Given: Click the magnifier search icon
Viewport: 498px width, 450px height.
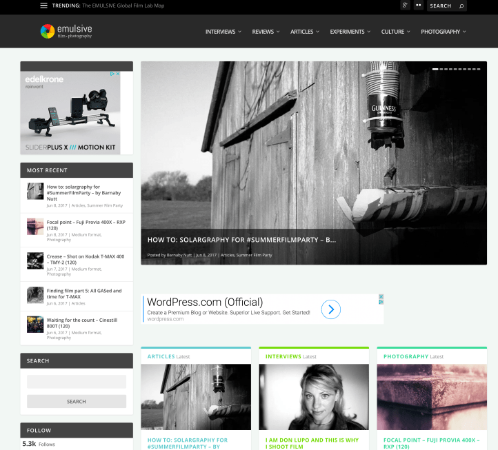Looking at the screenshot, I should [x=461, y=6].
